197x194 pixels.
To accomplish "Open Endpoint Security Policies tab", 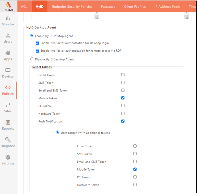I will point(72,7).
